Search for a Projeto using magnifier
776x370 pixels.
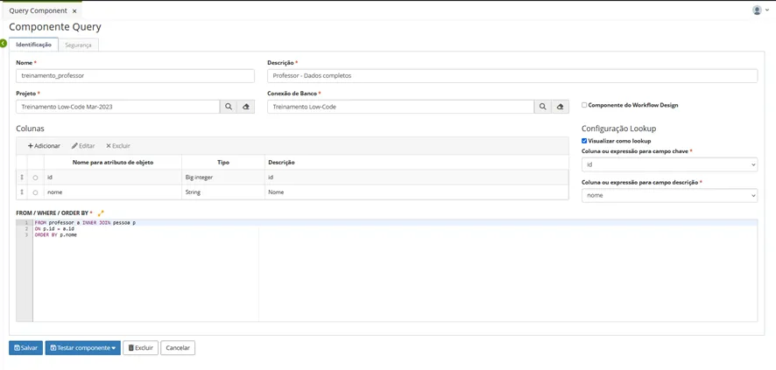point(228,107)
